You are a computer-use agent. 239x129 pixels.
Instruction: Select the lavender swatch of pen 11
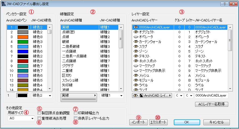coord(23,75)
